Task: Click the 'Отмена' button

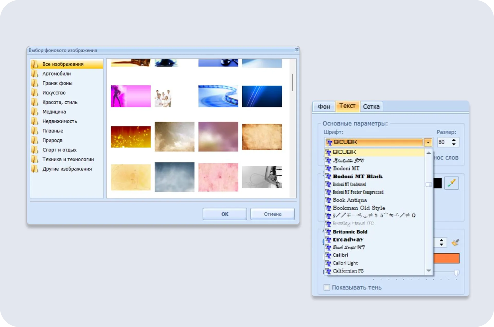Action: point(272,214)
